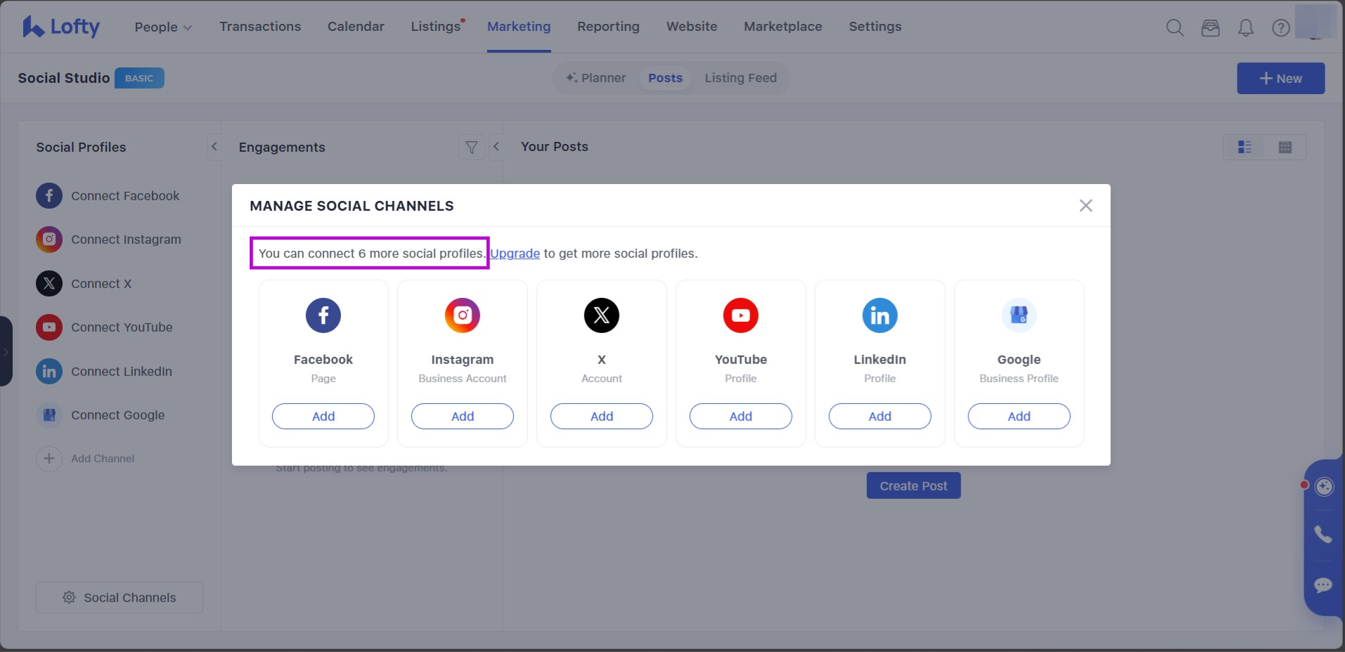Viewport: 1345px width, 652px height.
Task: Switch Your Posts to list view
Action: click(x=1244, y=147)
